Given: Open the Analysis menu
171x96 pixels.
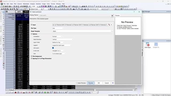Looking at the screenshot, I should click(33, 4).
